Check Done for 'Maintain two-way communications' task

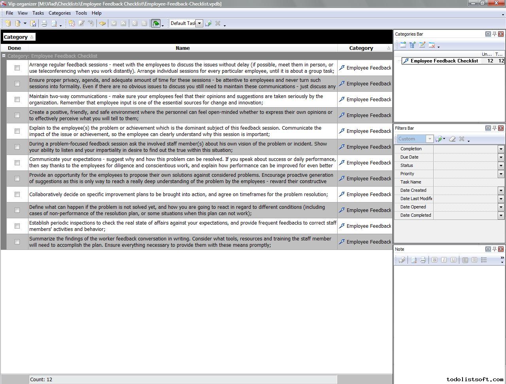click(x=17, y=100)
